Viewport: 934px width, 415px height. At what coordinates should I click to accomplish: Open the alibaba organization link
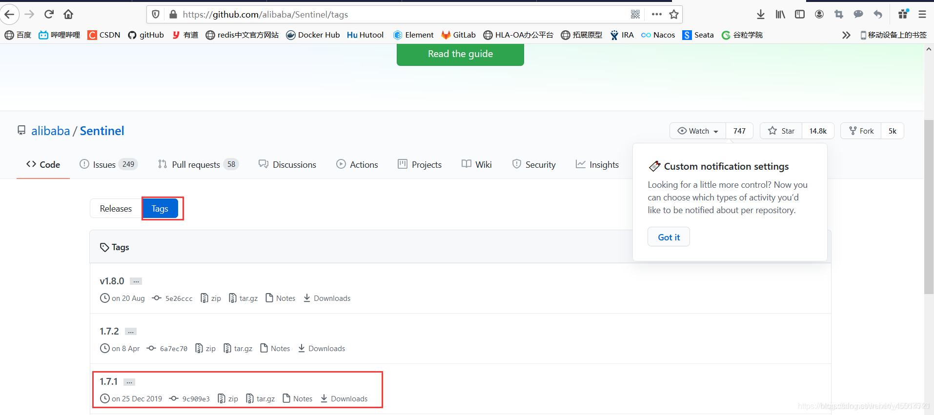(50, 131)
